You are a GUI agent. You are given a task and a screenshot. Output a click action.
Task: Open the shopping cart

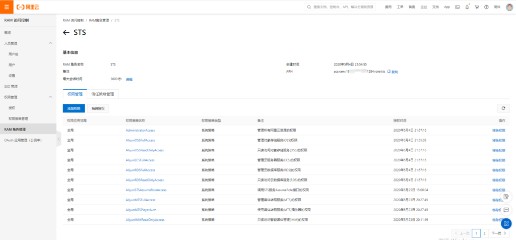pyautogui.click(x=477, y=7)
